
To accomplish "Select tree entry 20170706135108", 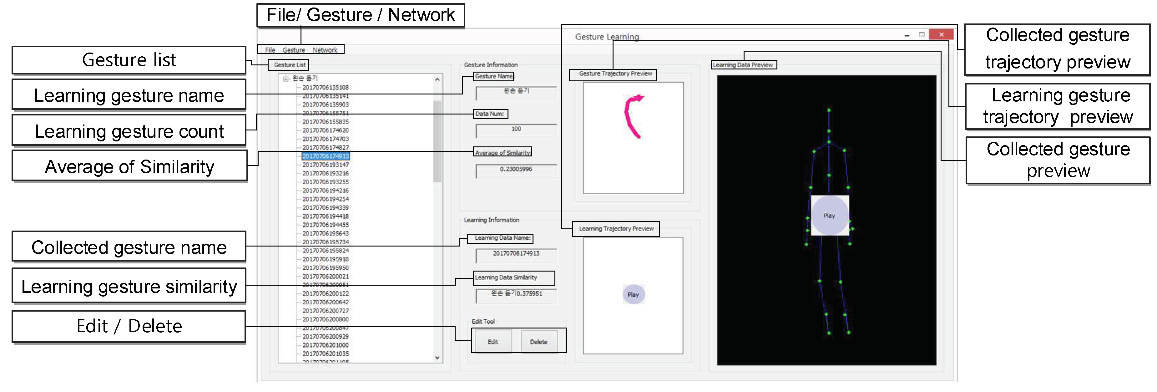I will (x=325, y=87).
